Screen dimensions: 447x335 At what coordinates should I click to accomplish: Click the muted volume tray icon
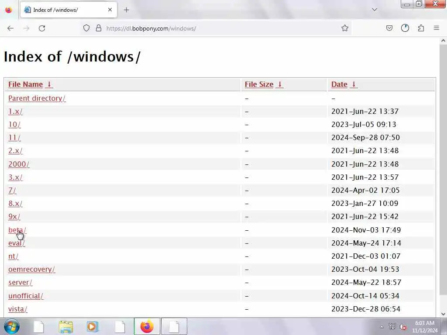[403, 327]
